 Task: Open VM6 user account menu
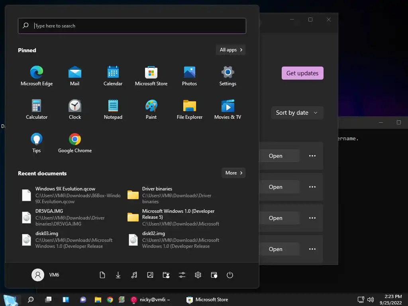pyautogui.click(x=45, y=275)
